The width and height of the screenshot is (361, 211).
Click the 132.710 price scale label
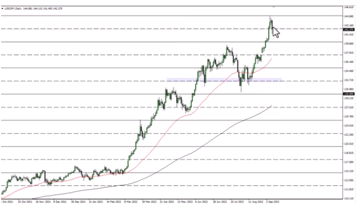coord(349,80)
